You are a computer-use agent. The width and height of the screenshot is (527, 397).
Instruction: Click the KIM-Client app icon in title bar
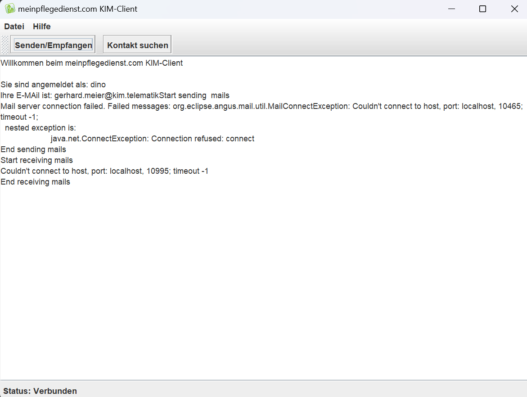point(9,9)
